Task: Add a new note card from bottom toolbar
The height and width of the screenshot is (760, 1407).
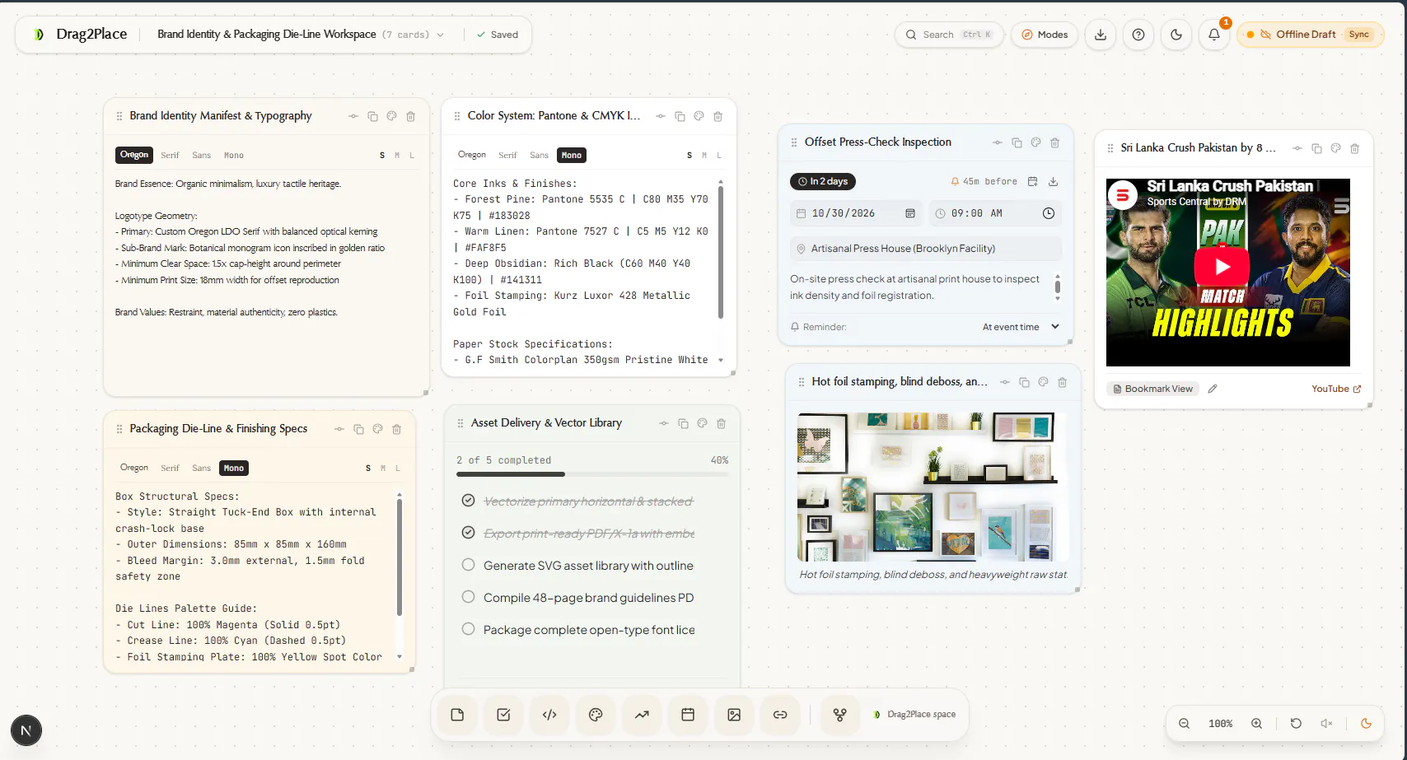Action: click(x=457, y=715)
